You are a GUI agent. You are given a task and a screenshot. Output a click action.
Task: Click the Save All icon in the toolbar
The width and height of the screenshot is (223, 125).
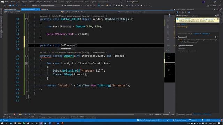tap(13, 6)
